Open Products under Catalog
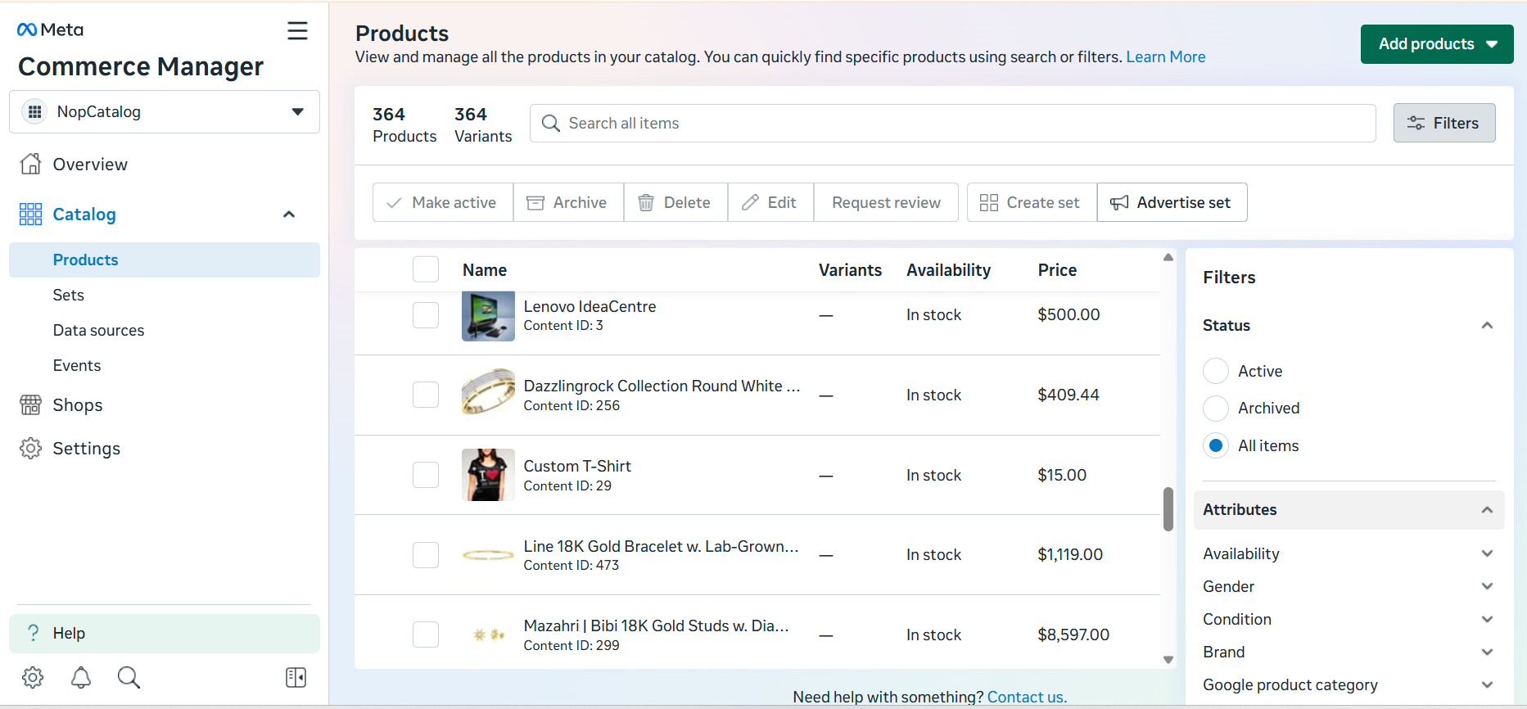The height and width of the screenshot is (709, 1527). tap(164, 260)
